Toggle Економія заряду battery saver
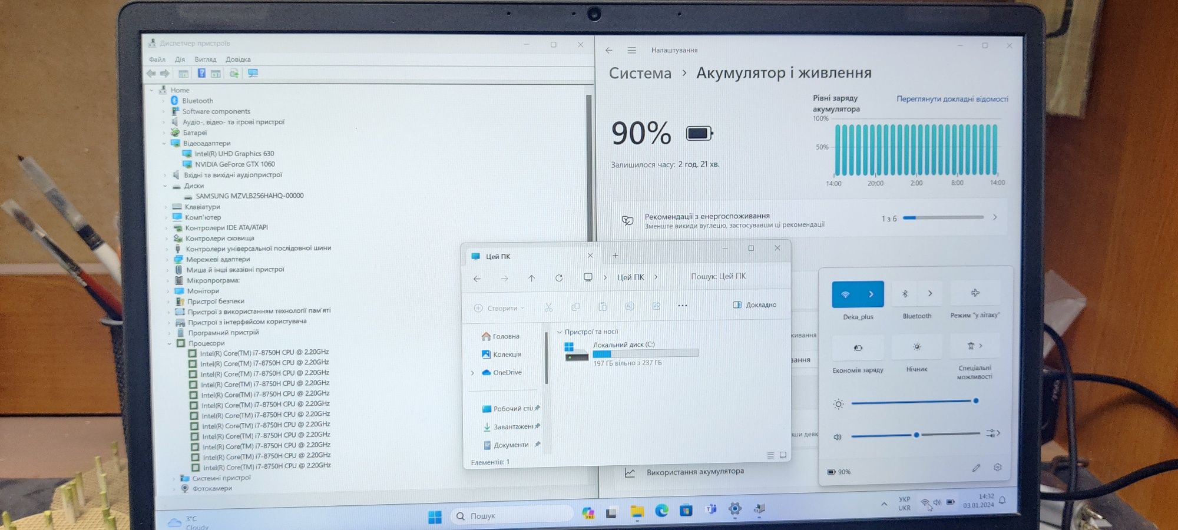1178x530 pixels. coord(858,347)
